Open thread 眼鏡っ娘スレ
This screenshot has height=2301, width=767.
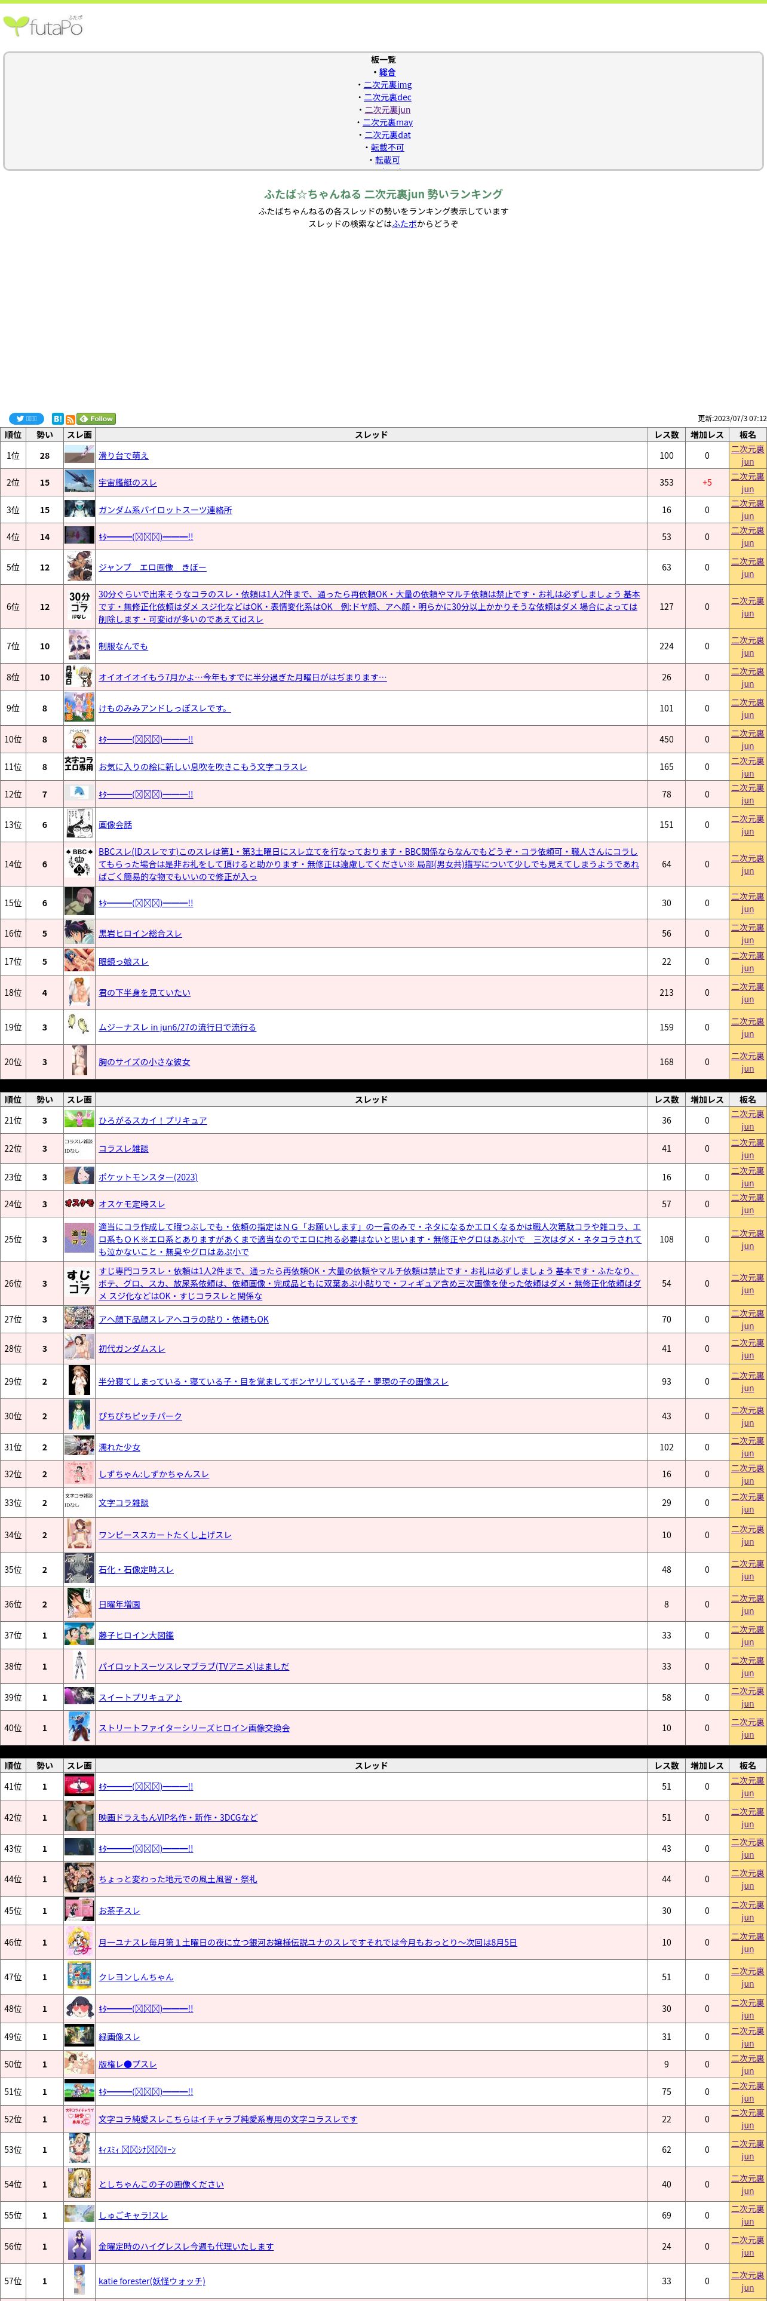coord(123,962)
